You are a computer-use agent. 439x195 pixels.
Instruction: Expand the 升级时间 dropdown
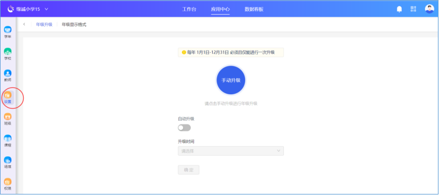click(x=231, y=151)
